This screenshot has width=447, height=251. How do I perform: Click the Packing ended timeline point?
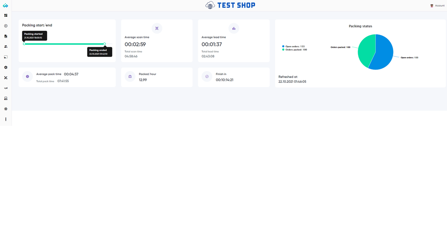(x=104, y=44)
